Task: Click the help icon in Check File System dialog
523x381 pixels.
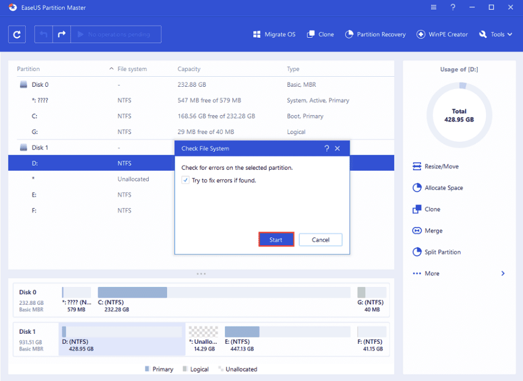Action: [327, 149]
